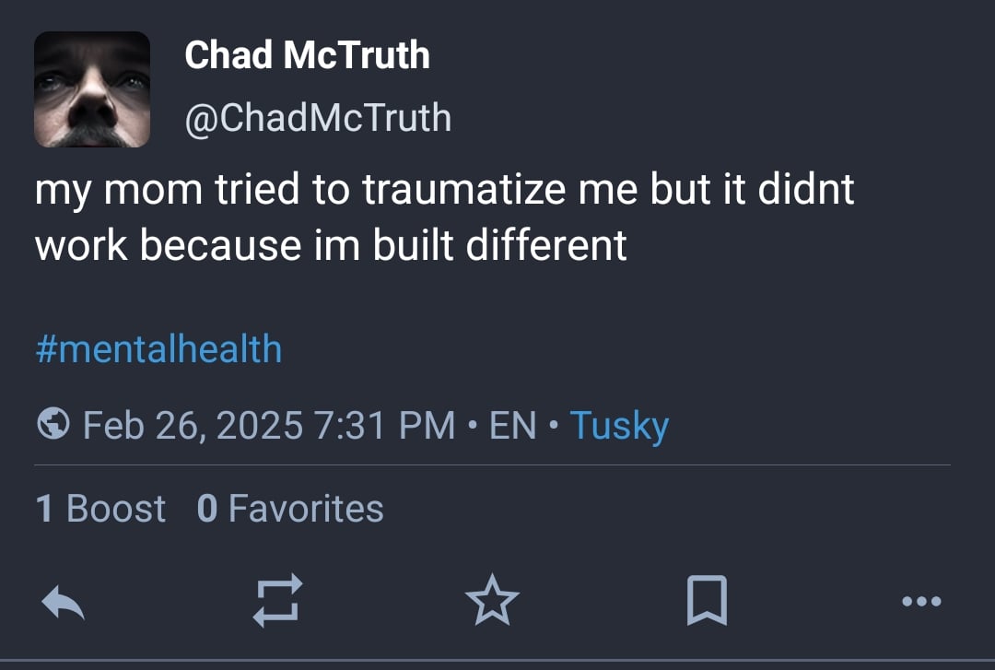995x670 pixels.
Task: View who boosted via 1 Boost
Action: coord(100,508)
